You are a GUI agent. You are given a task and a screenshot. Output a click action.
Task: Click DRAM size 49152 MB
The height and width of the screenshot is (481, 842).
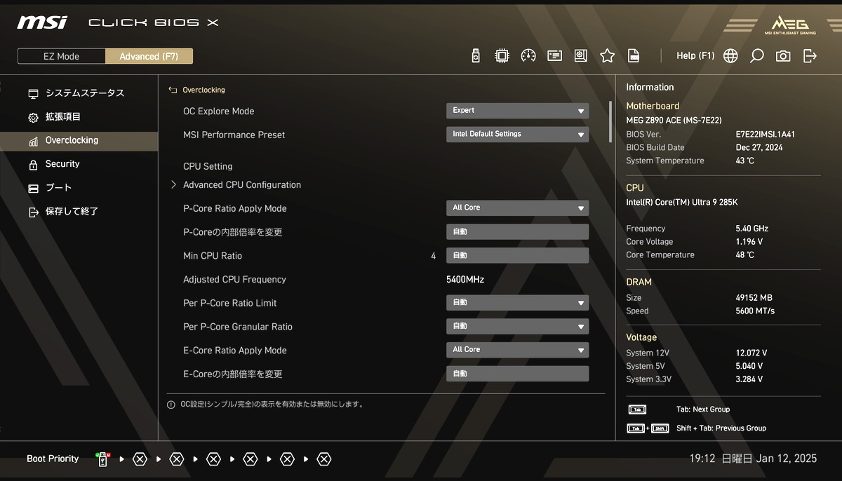click(x=754, y=298)
